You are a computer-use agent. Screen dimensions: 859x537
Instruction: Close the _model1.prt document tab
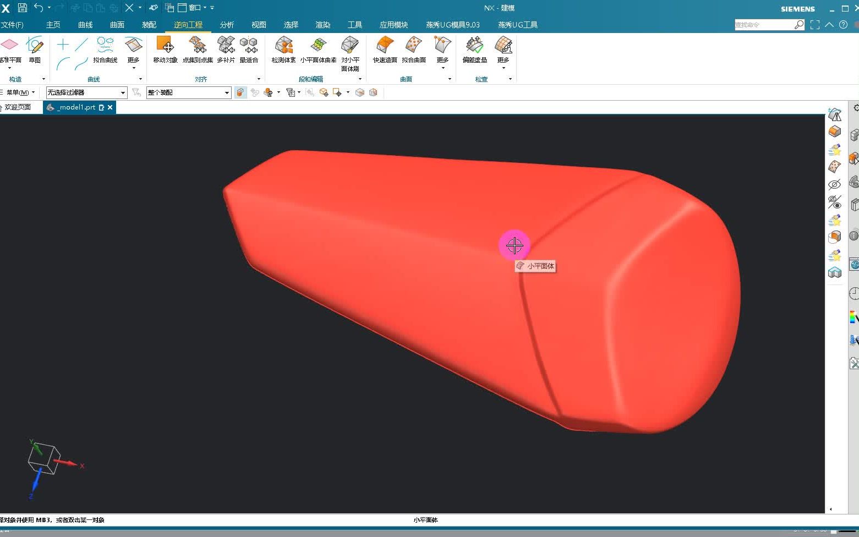(110, 107)
